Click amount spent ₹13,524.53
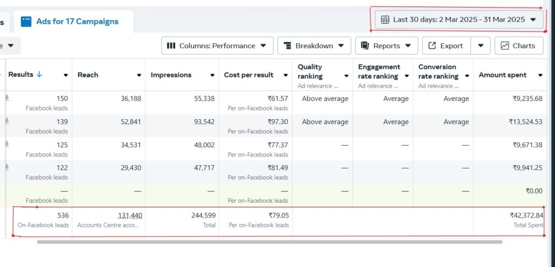 pyautogui.click(x=526, y=122)
